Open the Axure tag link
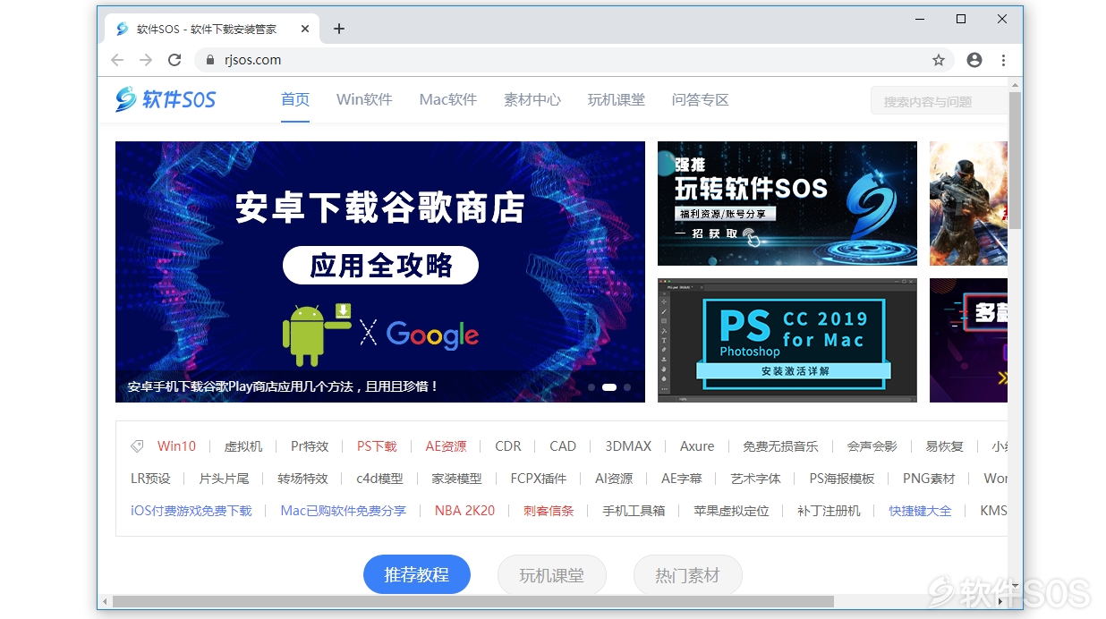1106x619 pixels. [697, 445]
